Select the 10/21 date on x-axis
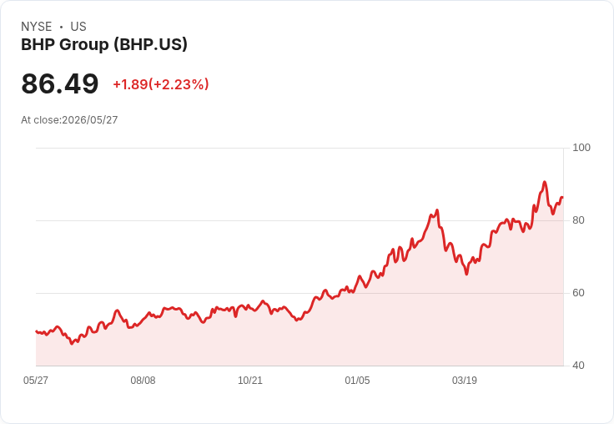 pyautogui.click(x=250, y=380)
